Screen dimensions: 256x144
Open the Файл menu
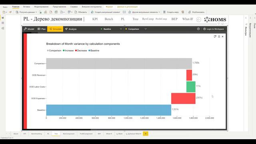click(5, 7)
